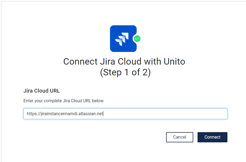Image resolution: width=246 pixels, height=162 pixels.
Task: Click the blue Jira Cloud logo
Action: coord(123,38)
